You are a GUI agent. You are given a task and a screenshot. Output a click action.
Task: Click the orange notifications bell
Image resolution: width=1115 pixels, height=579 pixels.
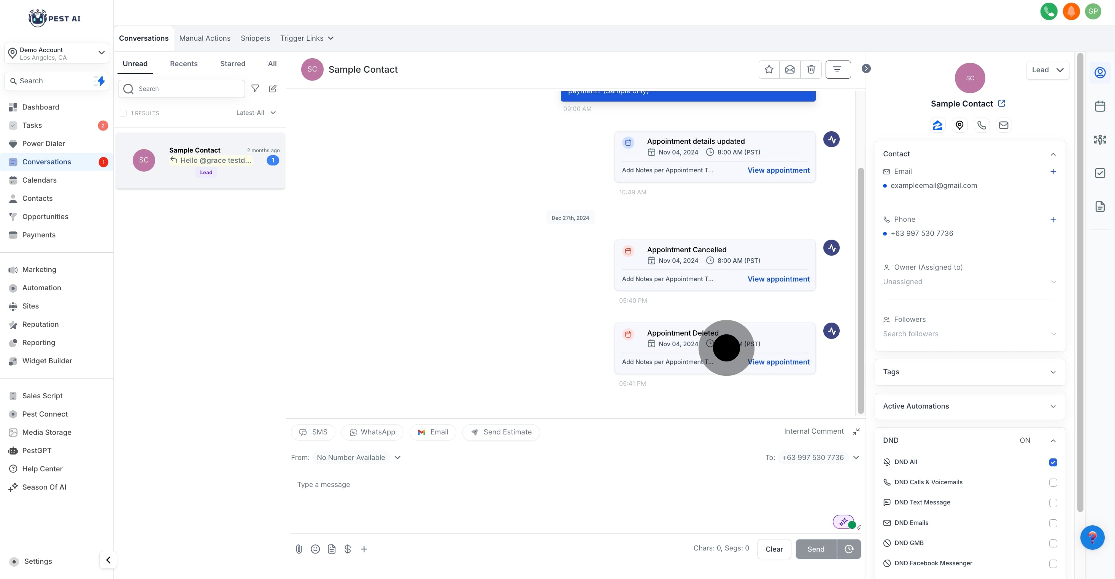point(1071,11)
